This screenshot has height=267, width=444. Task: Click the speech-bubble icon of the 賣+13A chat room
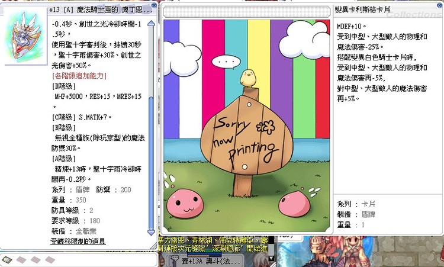click(x=175, y=260)
